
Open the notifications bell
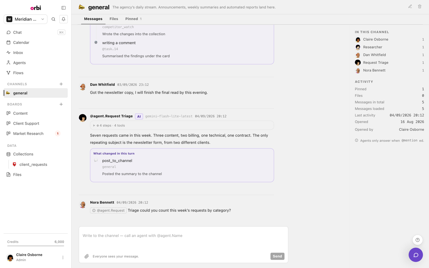[x=63, y=19]
